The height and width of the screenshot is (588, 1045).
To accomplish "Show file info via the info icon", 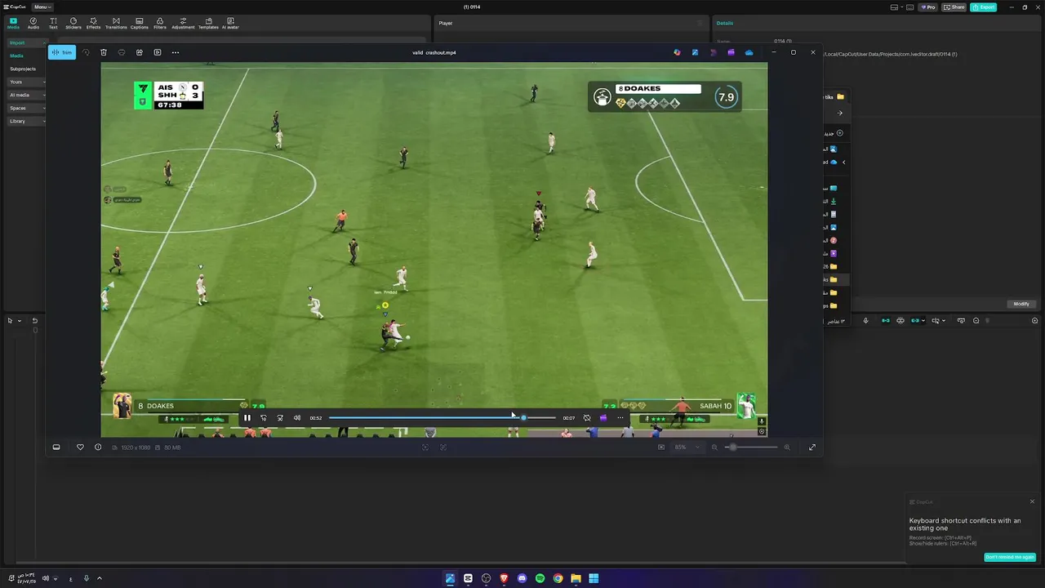I will pyautogui.click(x=98, y=448).
